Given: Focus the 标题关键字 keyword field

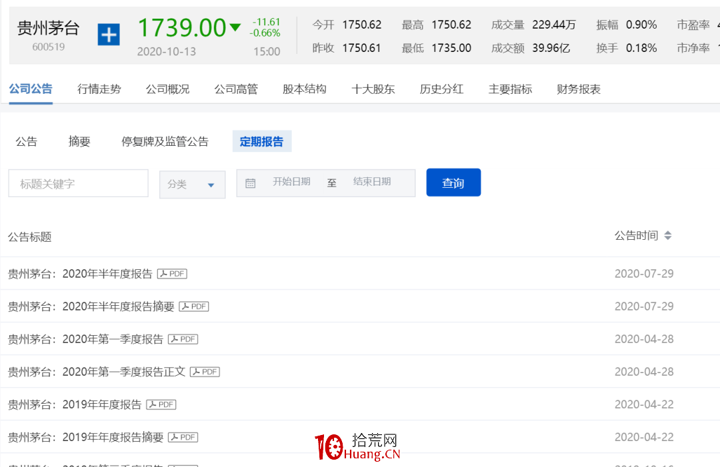Looking at the screenshot, I should pos(78,183).
